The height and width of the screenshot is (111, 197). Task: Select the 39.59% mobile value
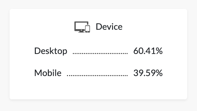click(148, 73)
